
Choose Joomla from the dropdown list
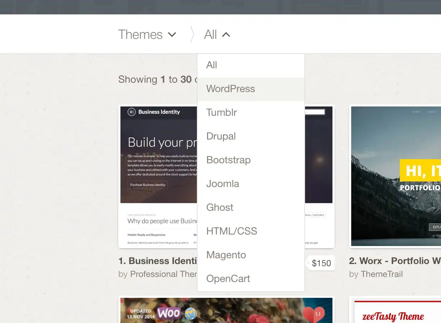tap(251, 184)
